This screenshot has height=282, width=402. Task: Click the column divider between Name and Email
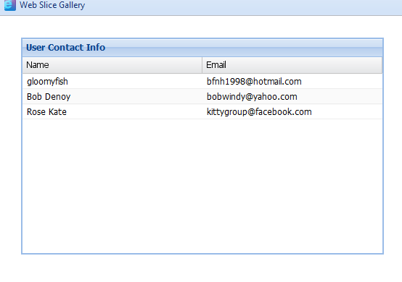202,65
